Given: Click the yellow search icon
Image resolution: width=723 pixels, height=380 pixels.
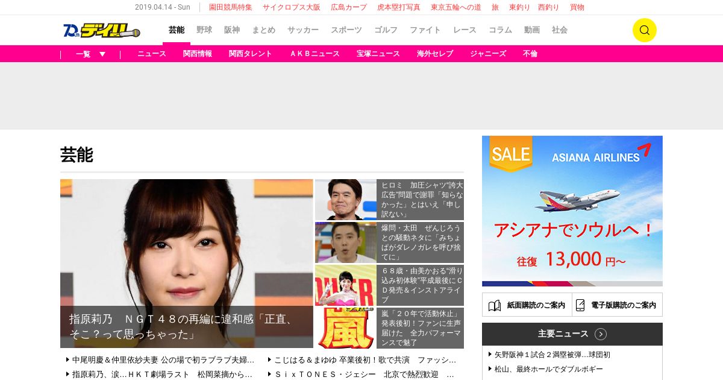Looking at the screenshot, I should (x=644, y=30).
